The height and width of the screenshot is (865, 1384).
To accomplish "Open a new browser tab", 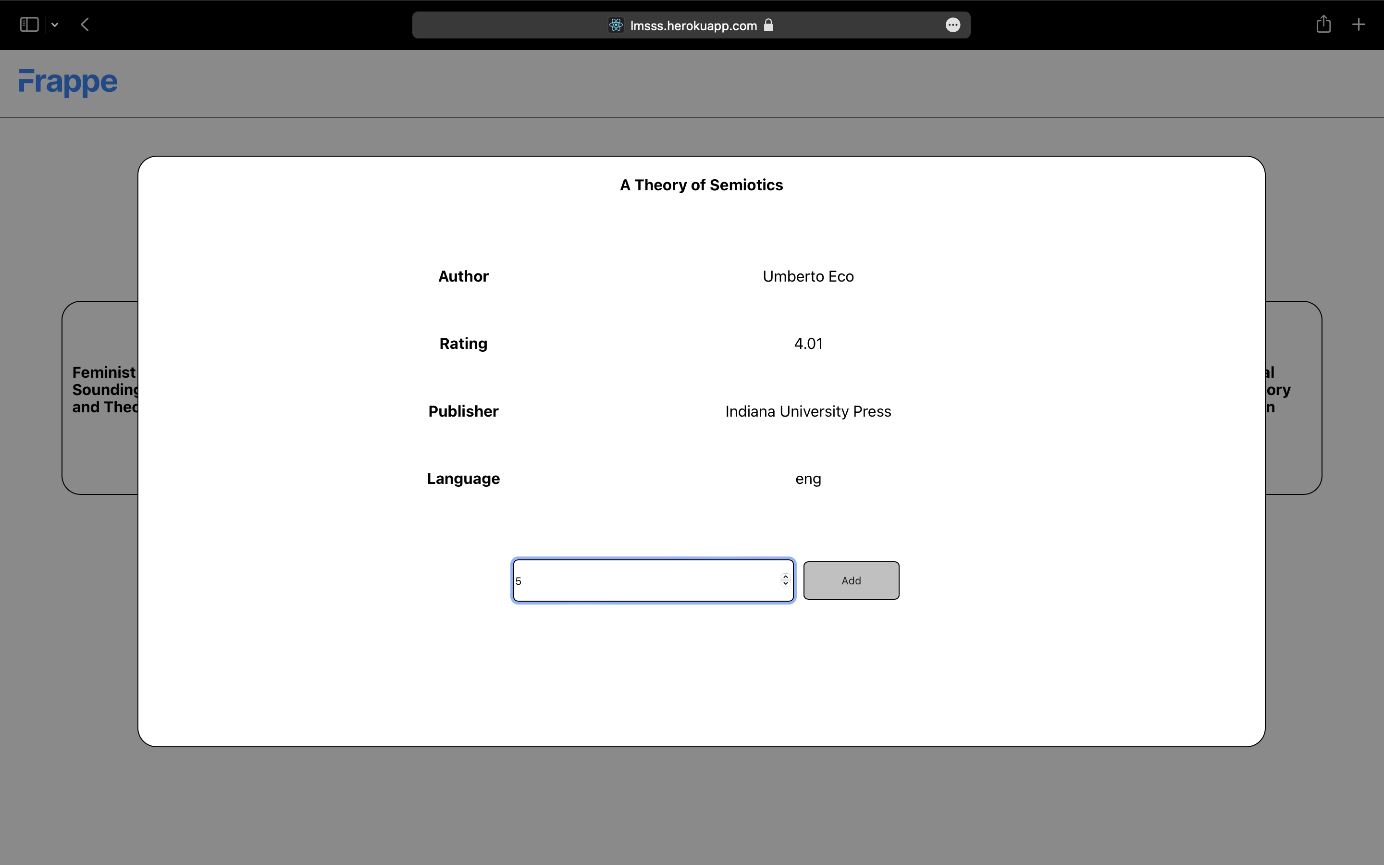I will point(1358,24).
